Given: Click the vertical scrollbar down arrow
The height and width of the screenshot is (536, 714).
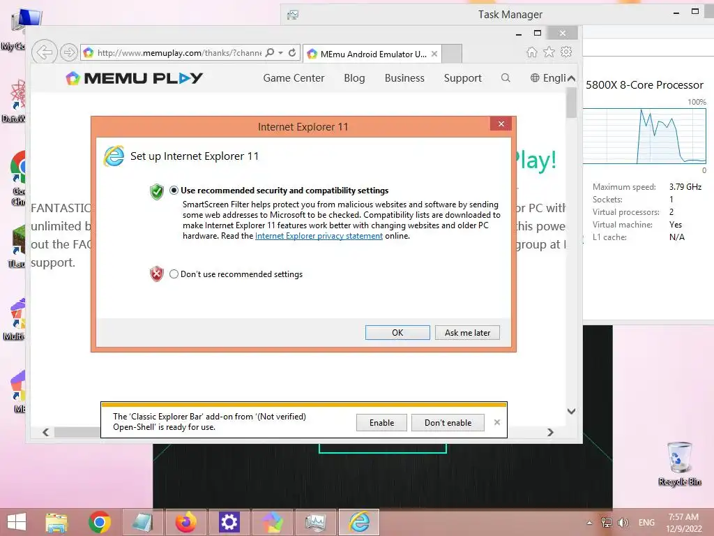Looking at the screenshot, I should click(x=571, y=411).
